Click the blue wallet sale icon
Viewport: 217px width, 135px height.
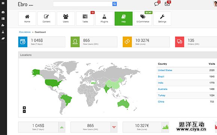point(23,42)
